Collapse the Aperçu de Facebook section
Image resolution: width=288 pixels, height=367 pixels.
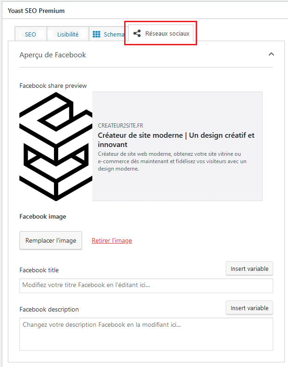point(271,54)
